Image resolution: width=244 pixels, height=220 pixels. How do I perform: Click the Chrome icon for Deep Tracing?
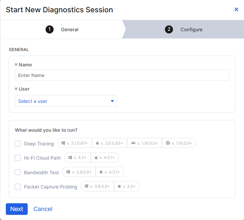168,143
